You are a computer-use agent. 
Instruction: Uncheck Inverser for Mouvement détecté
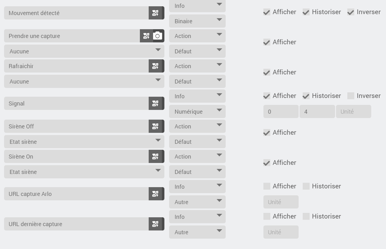(351, 12)
